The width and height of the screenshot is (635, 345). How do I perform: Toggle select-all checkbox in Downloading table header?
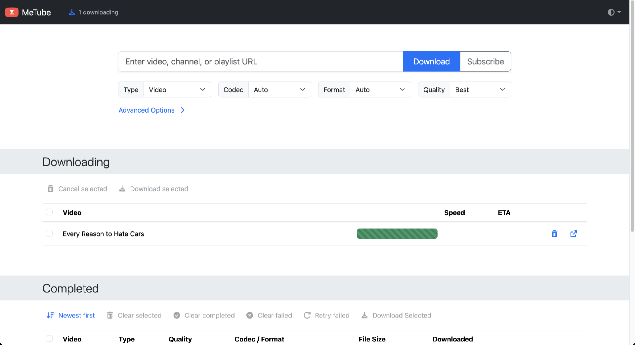pos(49,212)
